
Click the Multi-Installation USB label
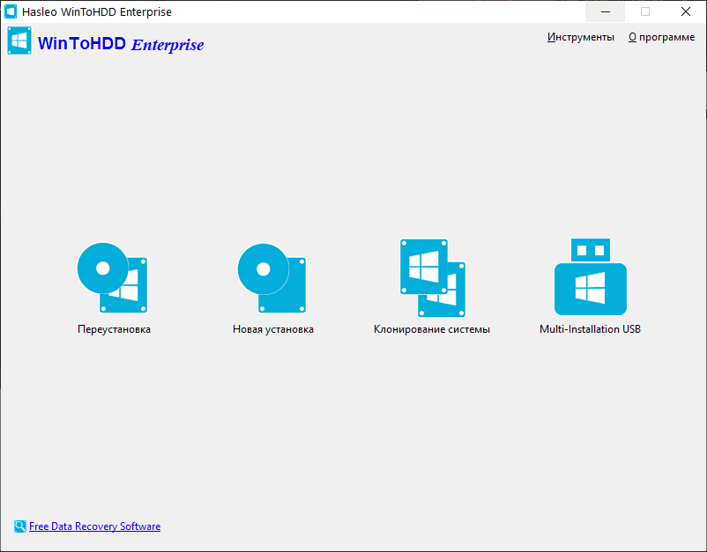coord(591,329)
